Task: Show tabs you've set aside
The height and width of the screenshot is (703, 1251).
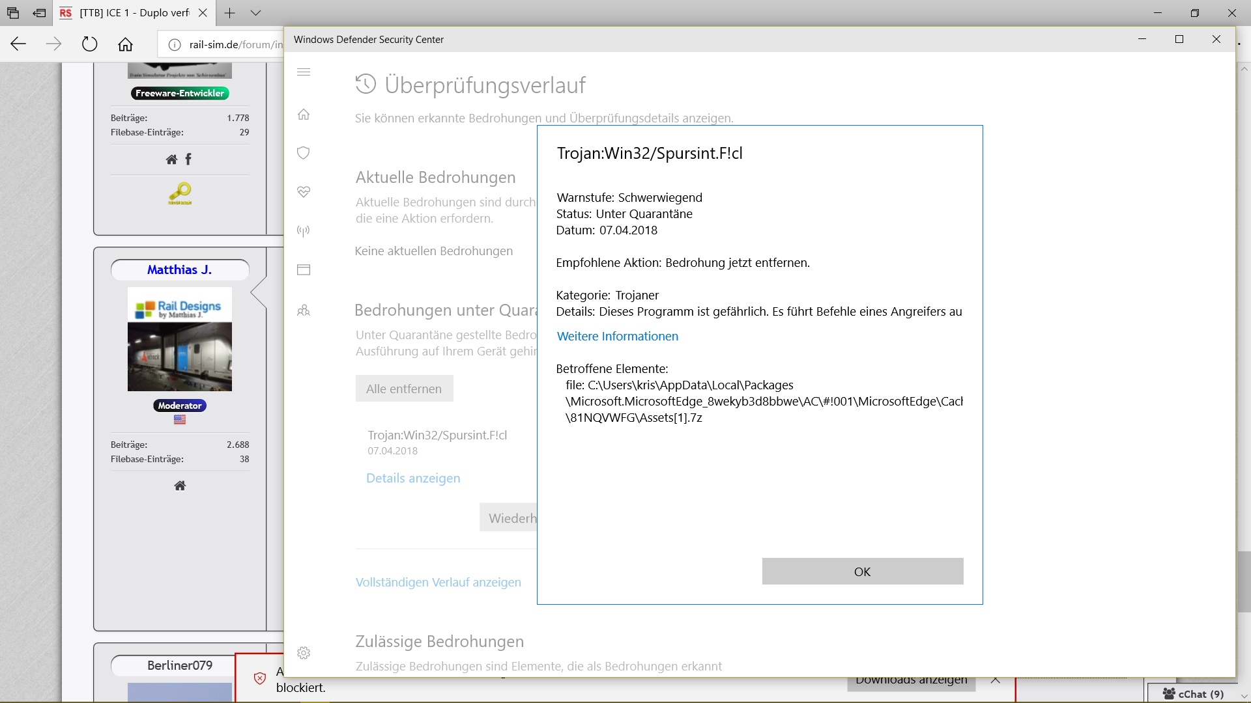Action: (x=13, y=13)
